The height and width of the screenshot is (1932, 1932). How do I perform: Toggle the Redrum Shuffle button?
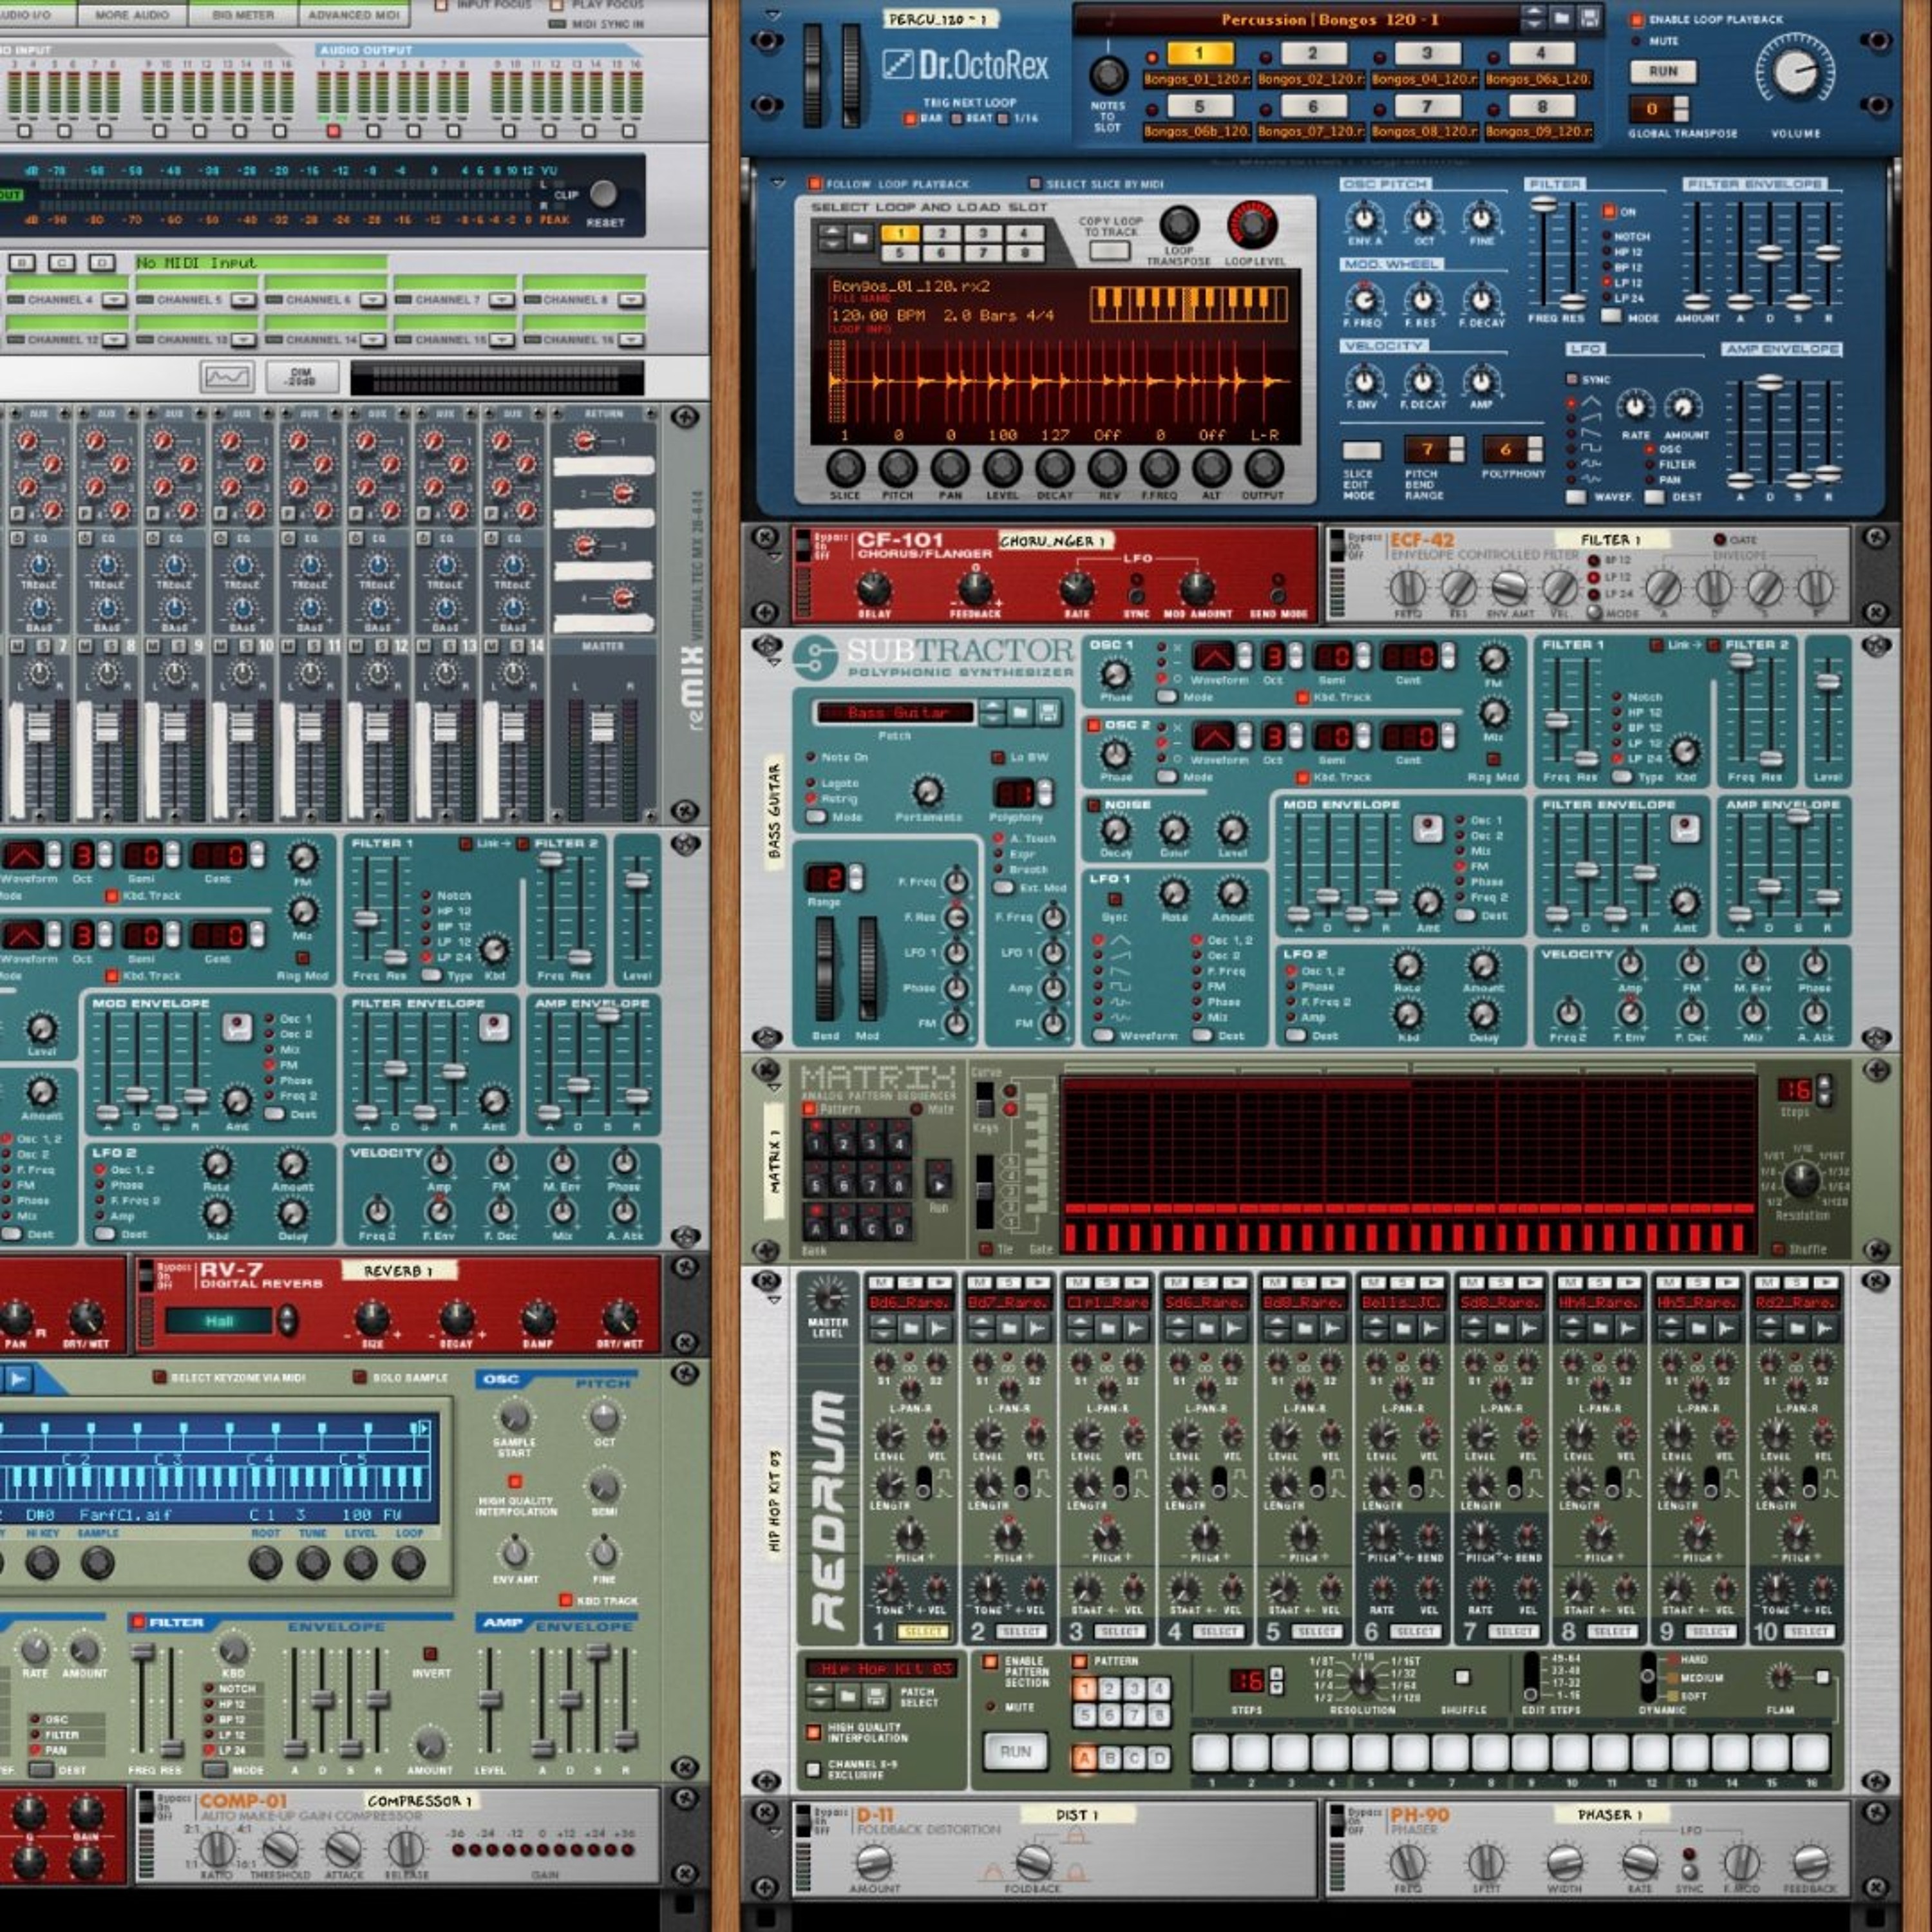[1462, 1678]
